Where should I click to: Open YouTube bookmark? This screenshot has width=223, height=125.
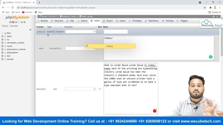point(27,12)
